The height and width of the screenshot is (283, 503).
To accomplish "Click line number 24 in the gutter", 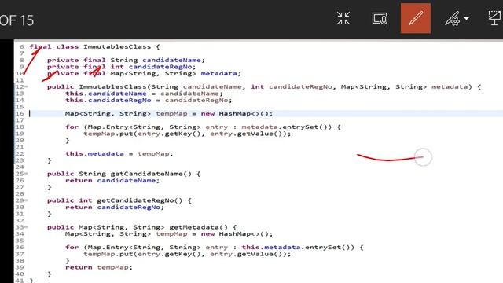I will [20, 167].
